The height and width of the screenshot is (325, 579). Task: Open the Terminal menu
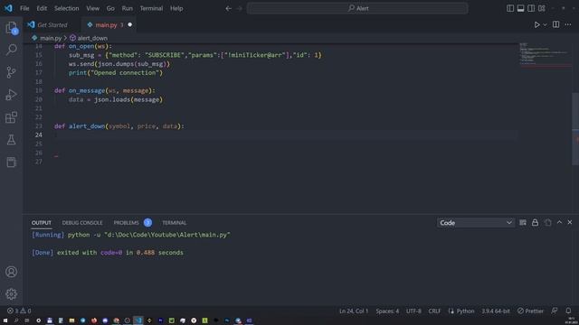[151, 8]
